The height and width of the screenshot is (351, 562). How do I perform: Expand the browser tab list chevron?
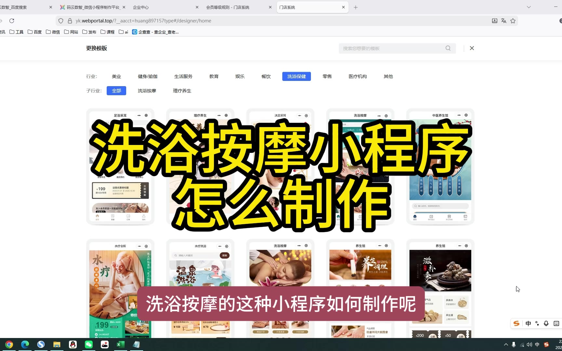pos(529,7)
